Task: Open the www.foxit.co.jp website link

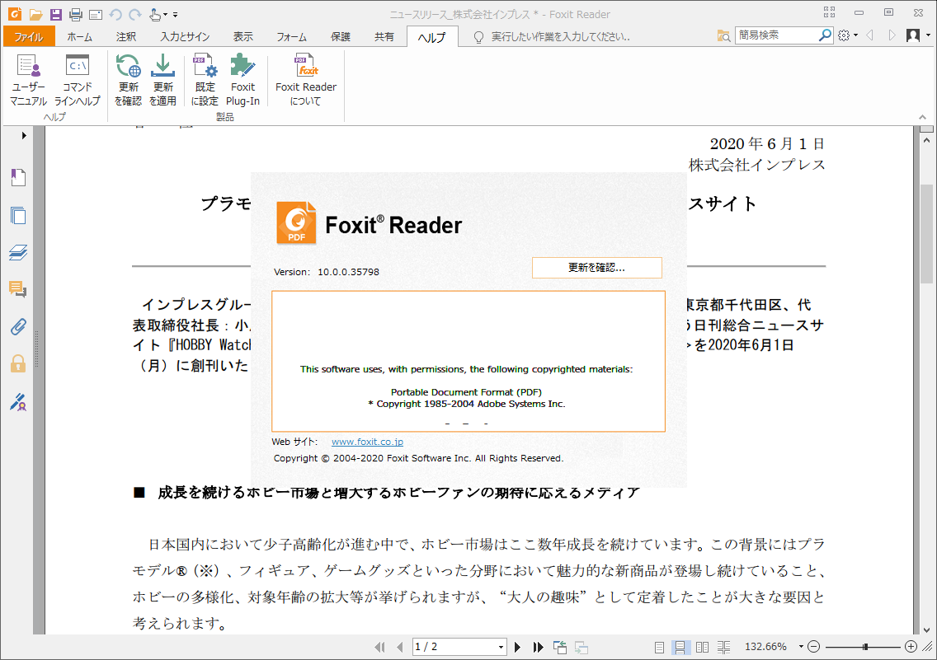Action: coord(366,441)
